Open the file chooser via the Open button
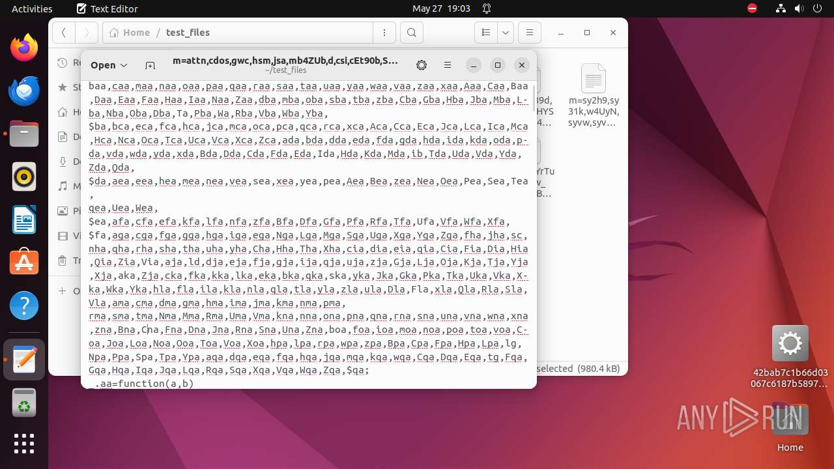Image resolution: width=834 pixels, height=469 pixels. click(109, 65)
